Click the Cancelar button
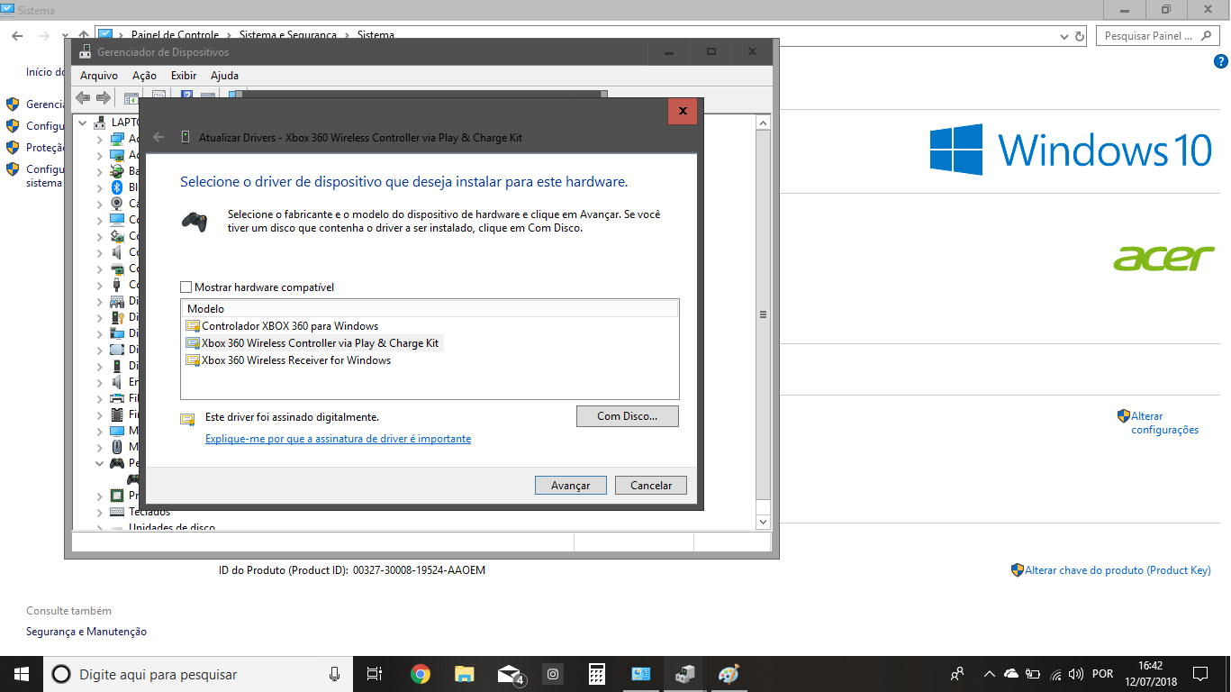 [651, 485]
